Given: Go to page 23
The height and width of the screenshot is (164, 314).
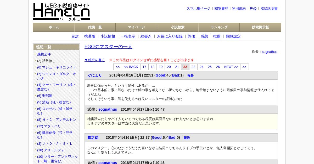Looking at the screenshot, I should pos(193,67).
